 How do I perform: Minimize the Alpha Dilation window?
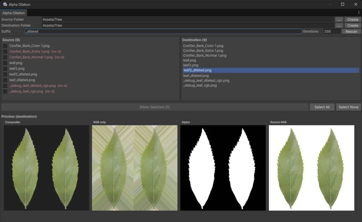[x=330, y=4]
